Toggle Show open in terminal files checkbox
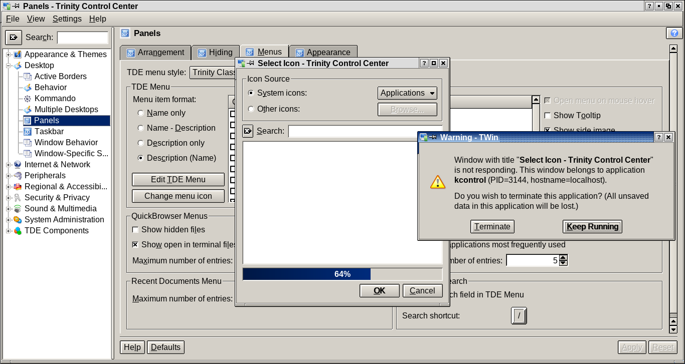Screen dimensions: 685x364 pos(135,245)
